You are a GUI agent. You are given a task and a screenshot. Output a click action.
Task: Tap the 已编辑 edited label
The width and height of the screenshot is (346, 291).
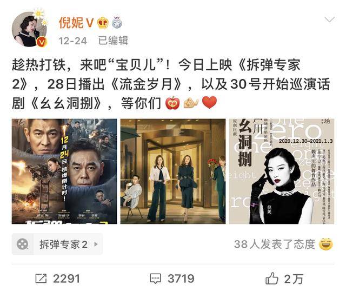tap(113, 41)
